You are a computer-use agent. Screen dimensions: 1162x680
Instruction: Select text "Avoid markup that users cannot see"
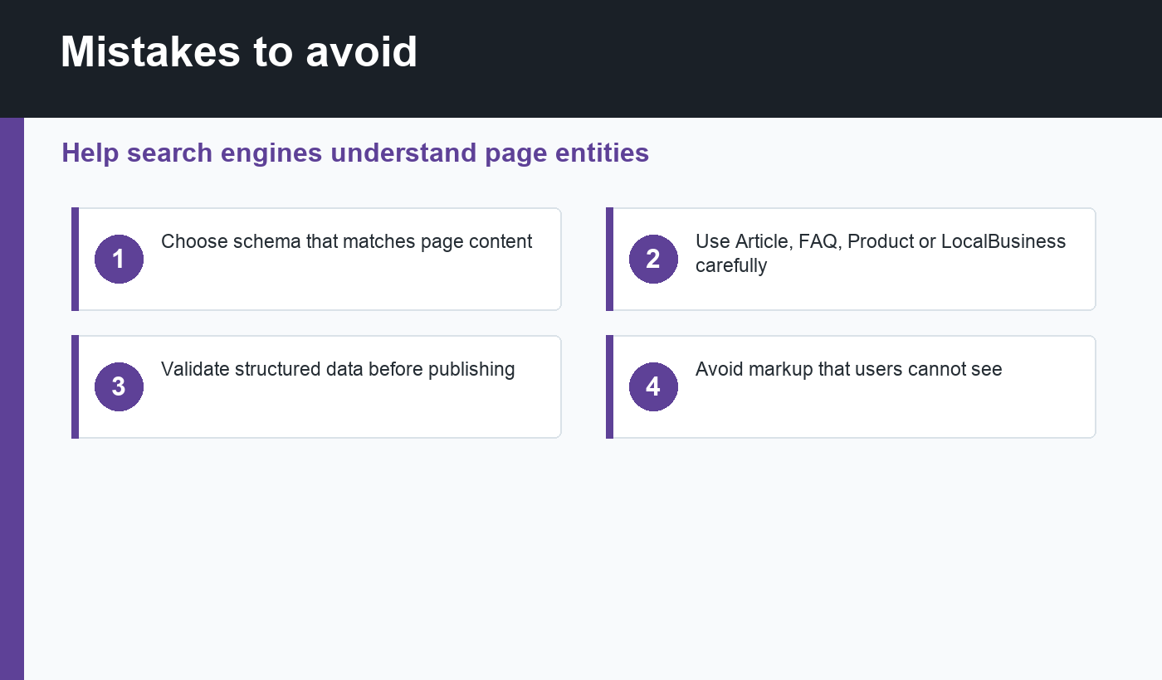point(849,369)
